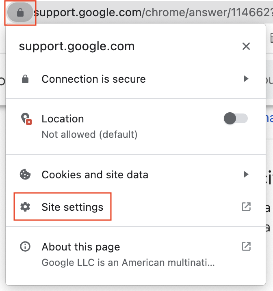Click the info circle icon by About this page
The image size is (273, 291).
(x=25, y=246)
